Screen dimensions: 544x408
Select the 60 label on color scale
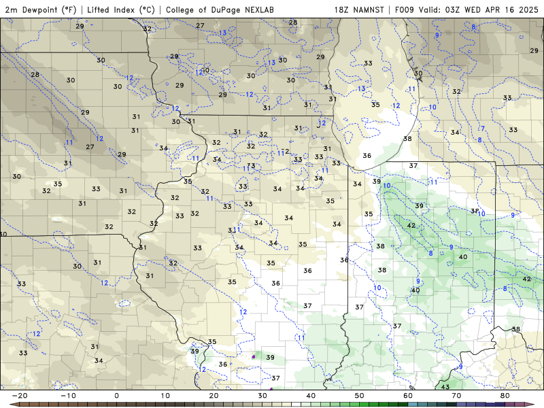click(408, 396)
